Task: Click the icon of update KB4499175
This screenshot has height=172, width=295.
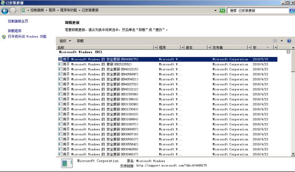Action: coord(60,59)
